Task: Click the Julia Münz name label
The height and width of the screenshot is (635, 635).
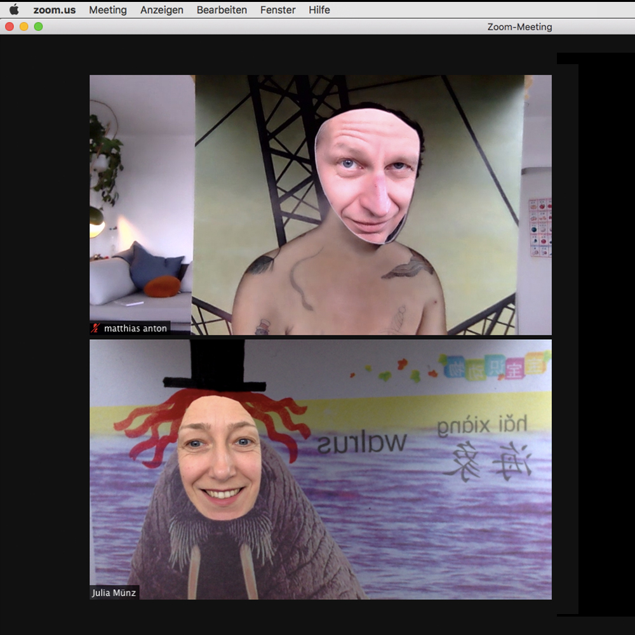Action: tap(114, 593)
